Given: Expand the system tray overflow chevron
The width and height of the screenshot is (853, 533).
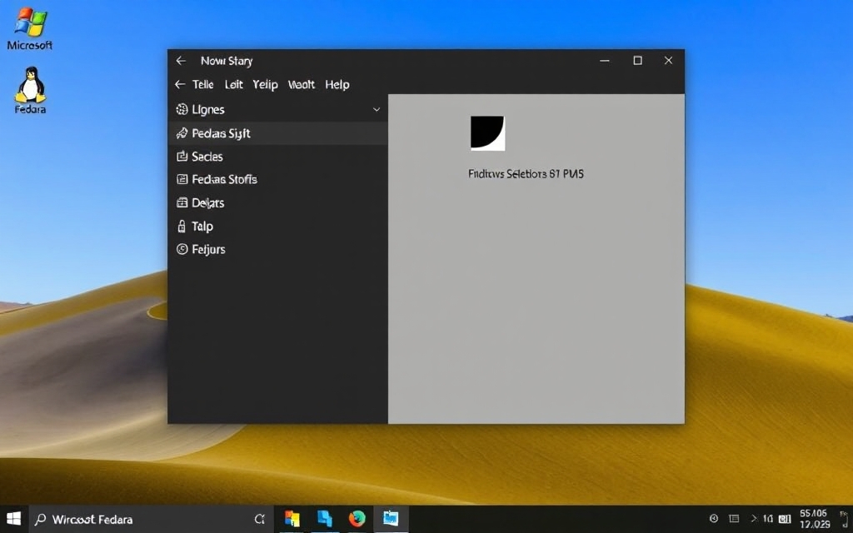Looking at the screenshot, I should tap(754, 519).
